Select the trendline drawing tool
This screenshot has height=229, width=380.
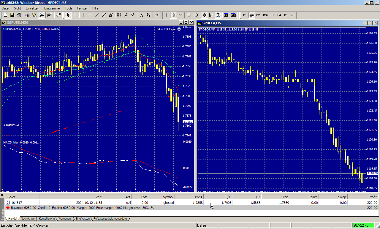point(97,15)
